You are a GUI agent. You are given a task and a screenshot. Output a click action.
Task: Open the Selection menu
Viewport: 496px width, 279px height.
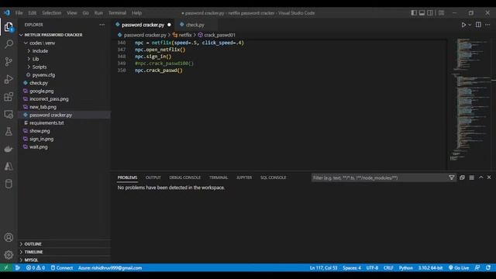pyautogui.click(x=52, y=13)
